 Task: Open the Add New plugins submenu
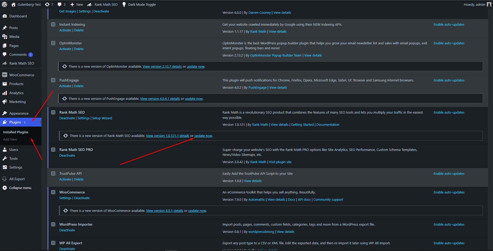(x=10, y=139)
